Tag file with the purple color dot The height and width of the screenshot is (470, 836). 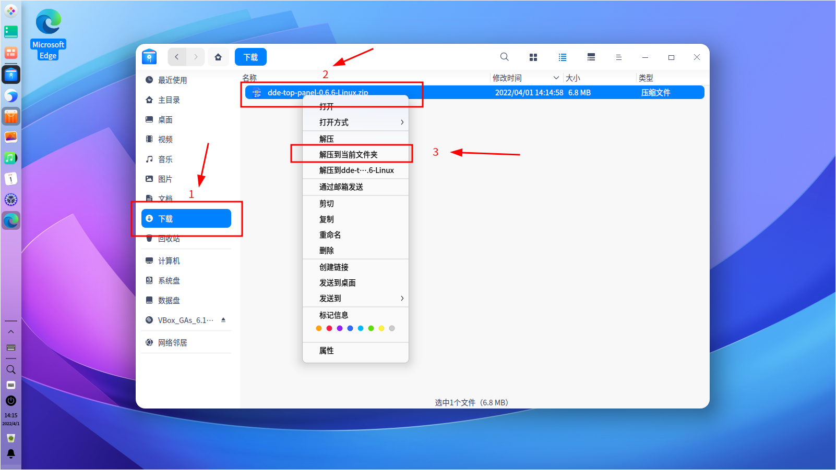[340, 328]
